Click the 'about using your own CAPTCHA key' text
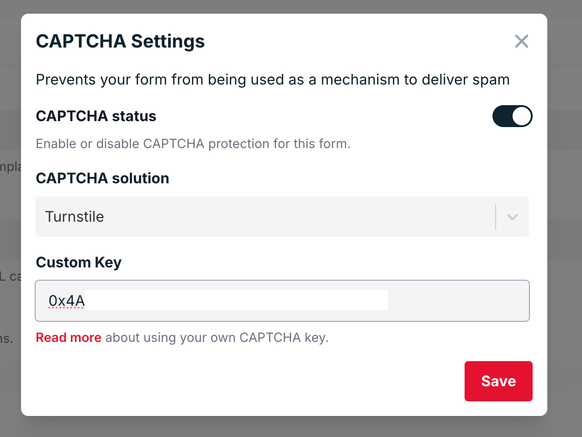The image size is (582, 437). [x=217, y=337]
